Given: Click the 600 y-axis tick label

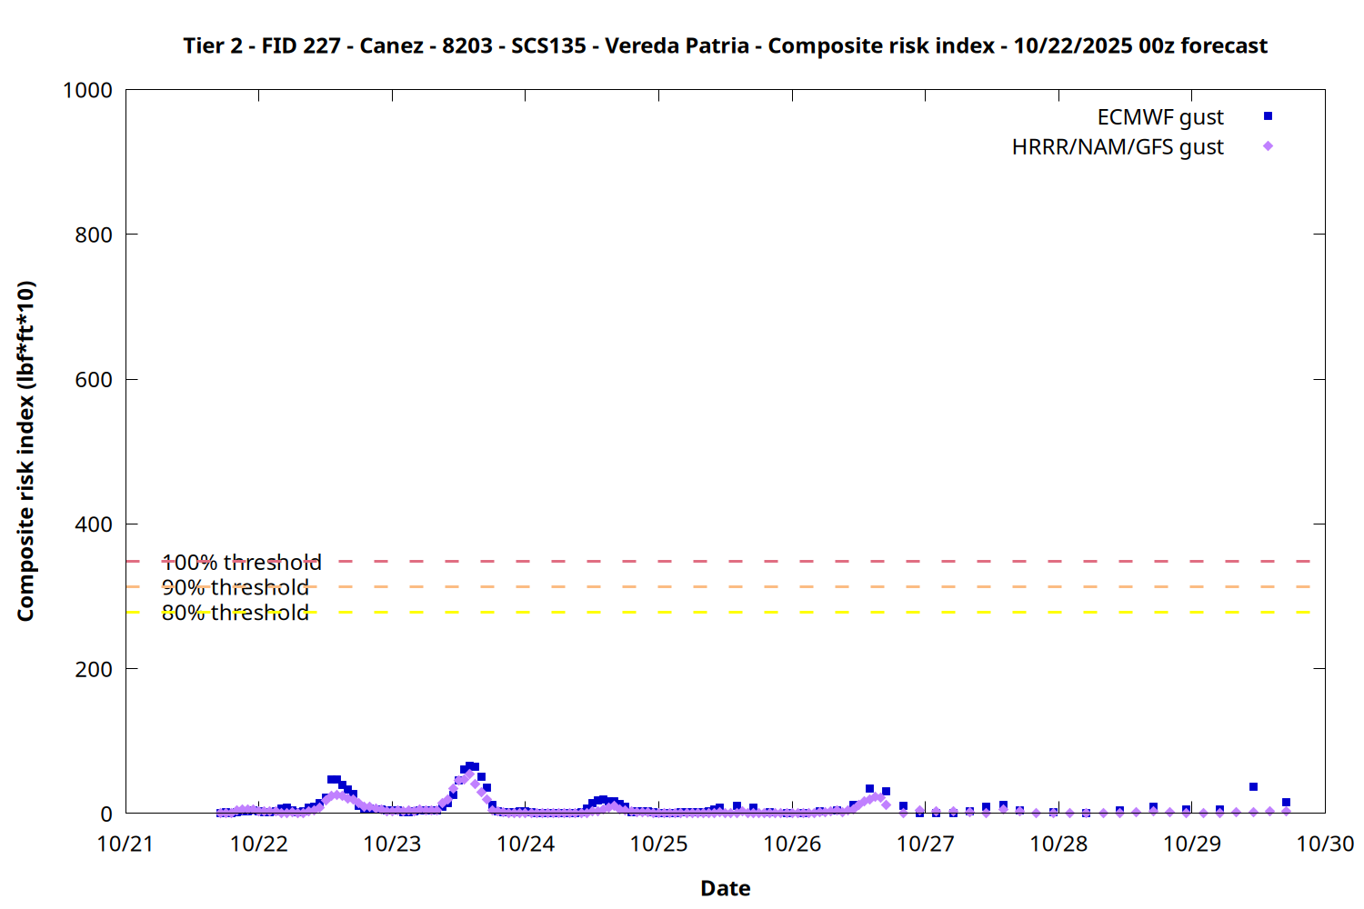Looking at the screenshot, I should point(94,380).
